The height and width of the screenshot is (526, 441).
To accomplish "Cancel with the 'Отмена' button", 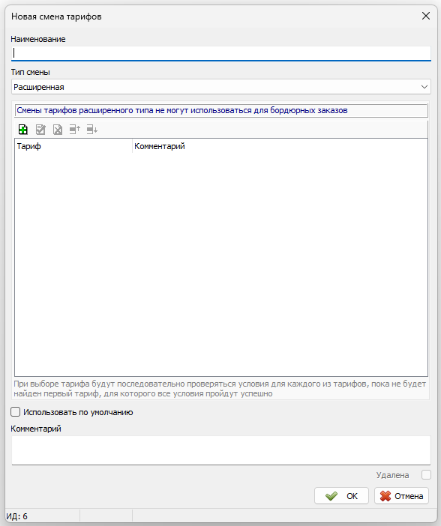I will click(x=402, y=496).
